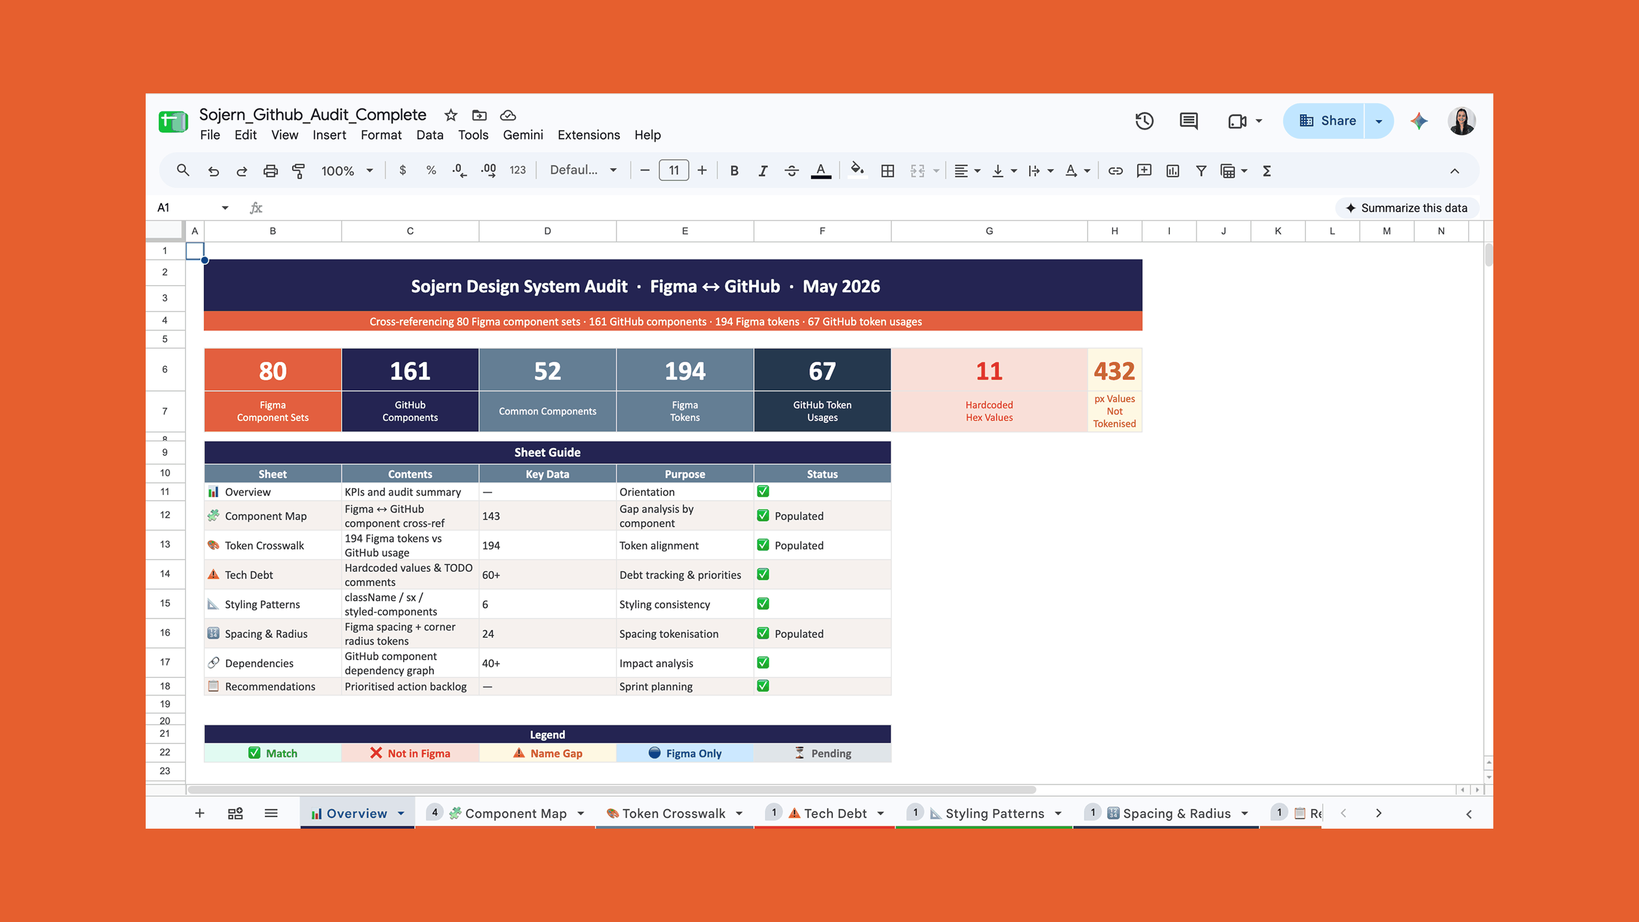Decrease font size with minus
Image resolution: width=1639 pixels, height=922 pixels.
[x=645, y=171]
